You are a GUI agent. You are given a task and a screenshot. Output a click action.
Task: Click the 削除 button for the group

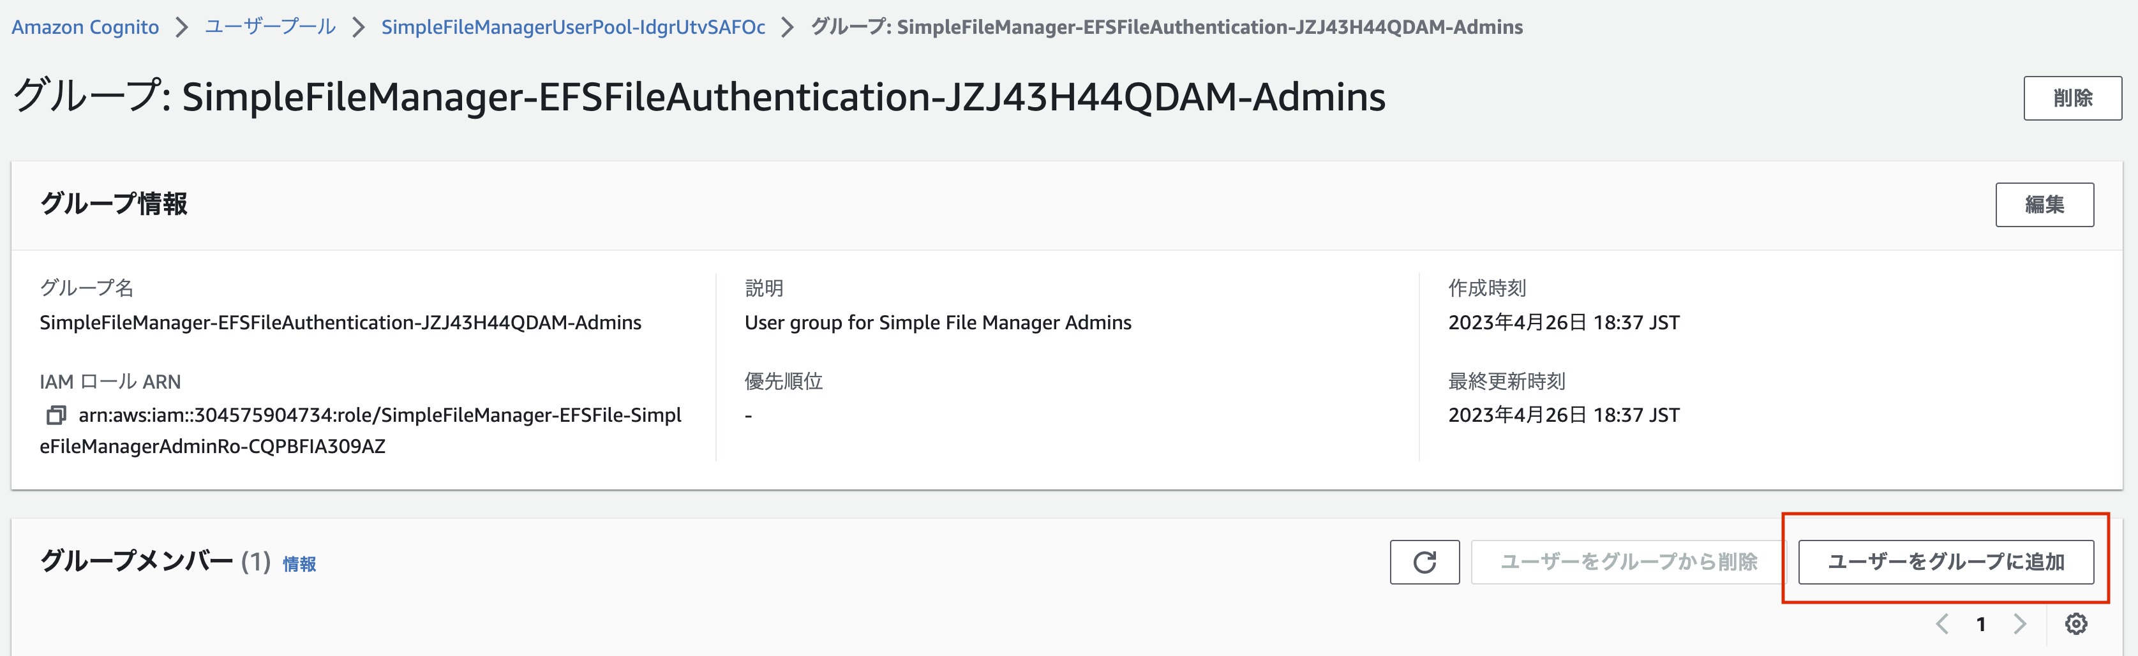click(x=2072, y=98)
